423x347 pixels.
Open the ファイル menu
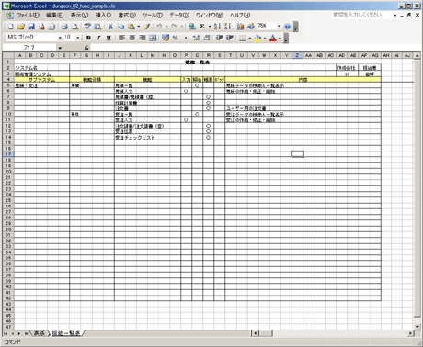pyautogui.click(x=28, y=15)
